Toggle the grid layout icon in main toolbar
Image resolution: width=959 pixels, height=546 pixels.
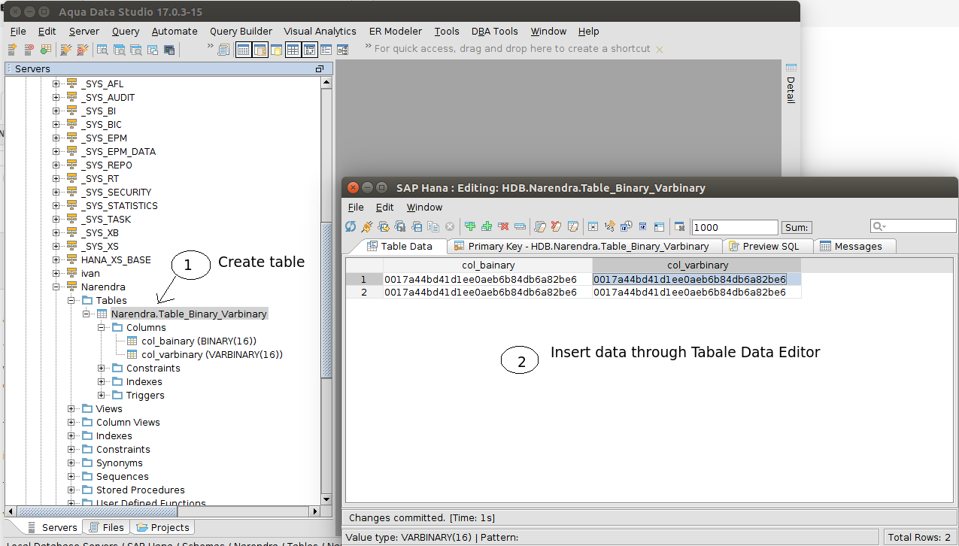tap(293, 50)
